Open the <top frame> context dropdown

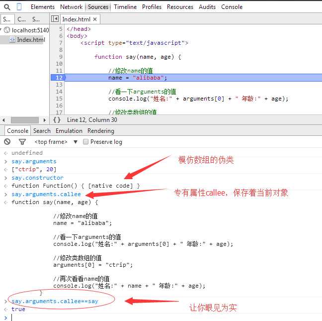56,142
